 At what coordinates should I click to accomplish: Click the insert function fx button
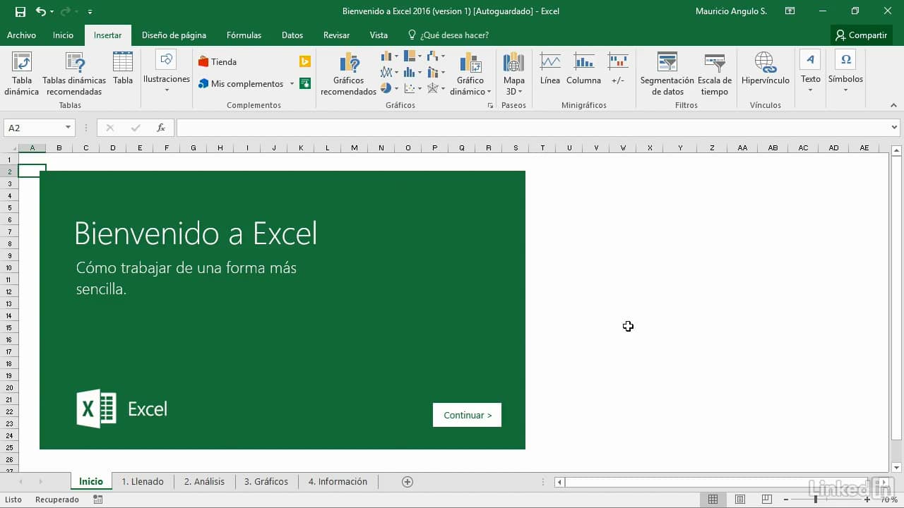(x=161, y=128)
